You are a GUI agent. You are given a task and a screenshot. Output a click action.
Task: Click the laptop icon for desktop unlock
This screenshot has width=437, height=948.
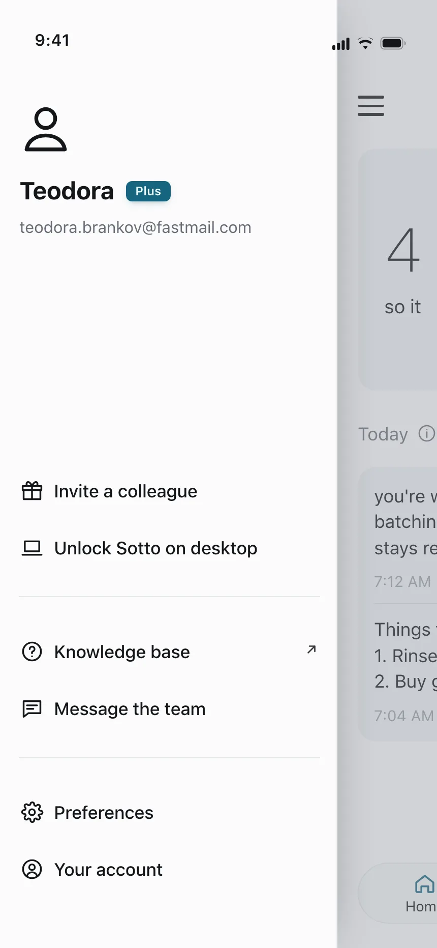(32, 548)
